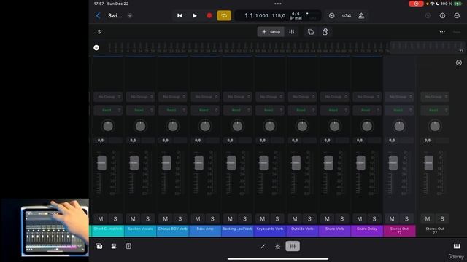Tap the red screen recording indicator
Screen dimensions: 467x262
pyautogui.click(x=416, y=4)
